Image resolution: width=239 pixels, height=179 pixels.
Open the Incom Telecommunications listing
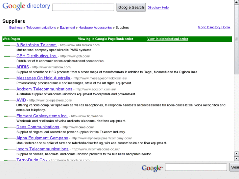pos(42,149)
